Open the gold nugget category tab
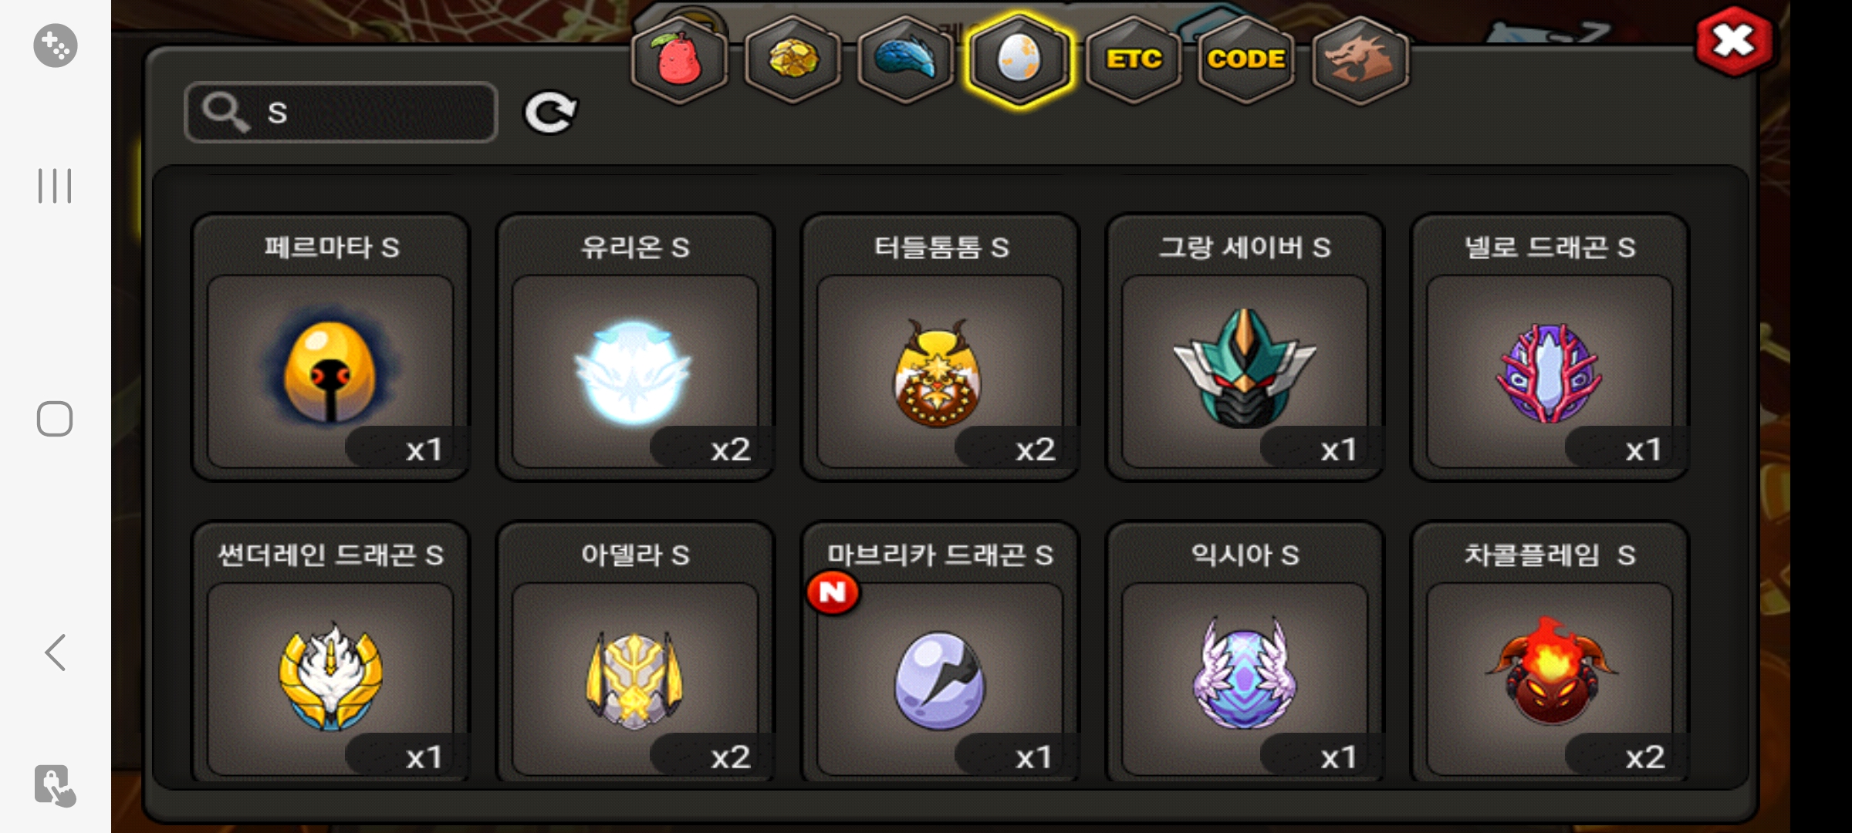1852x833 pixels. [x=793, y=60]
